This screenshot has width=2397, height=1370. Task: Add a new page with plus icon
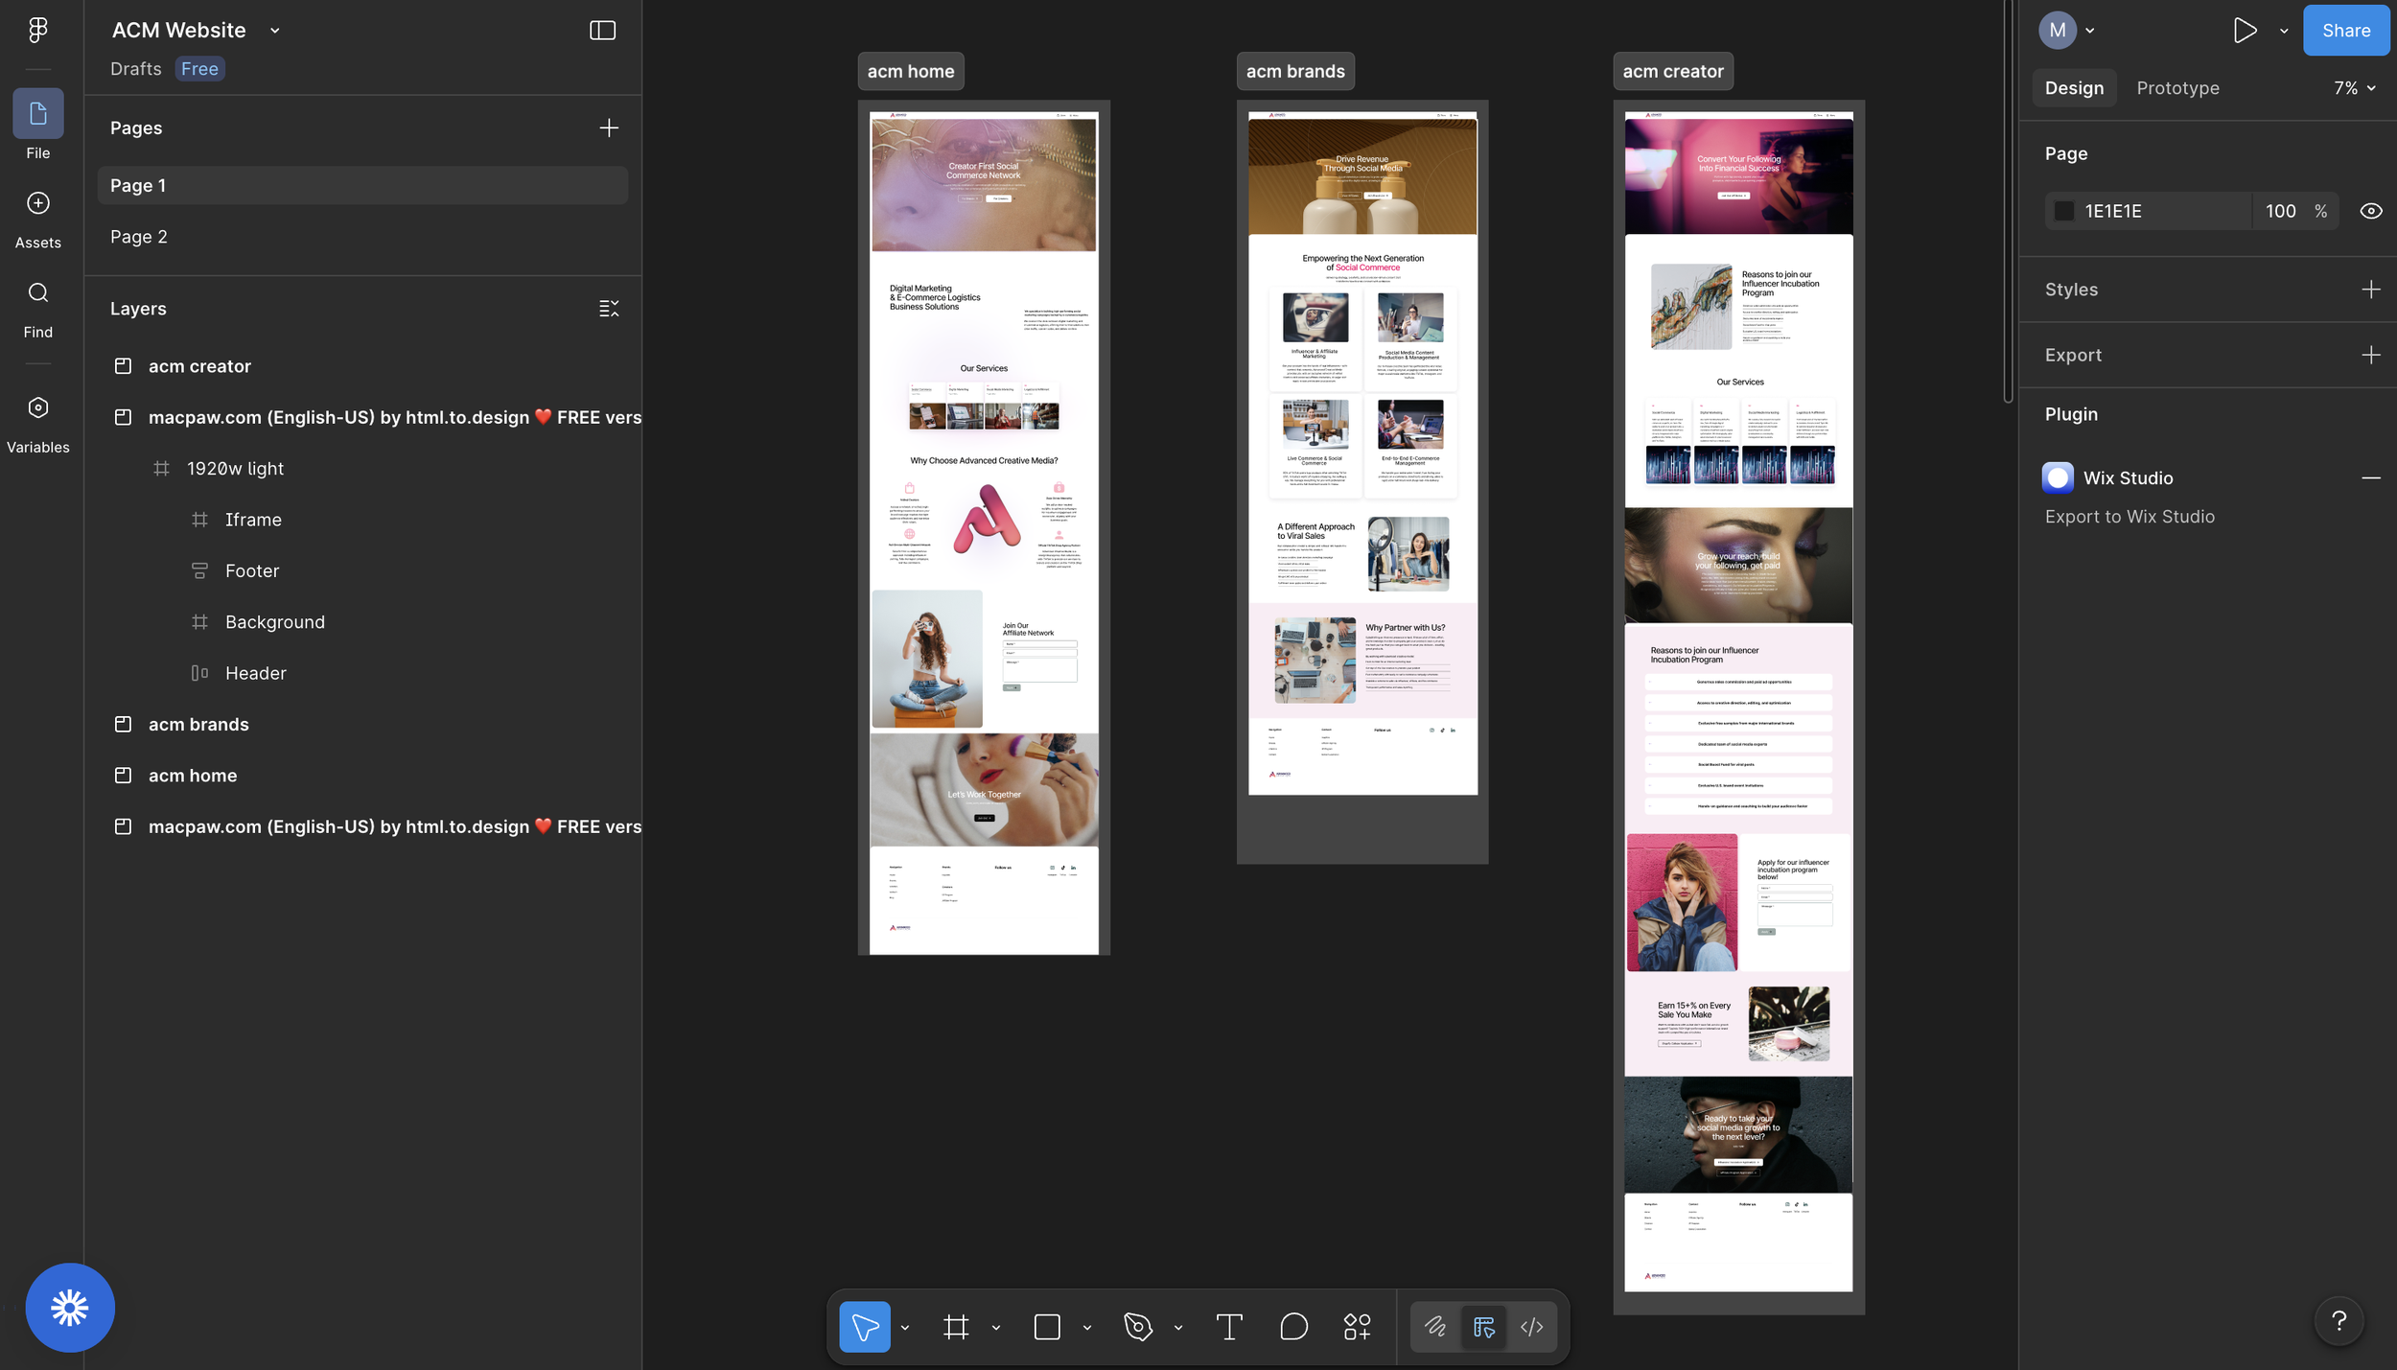pos(609,128)
